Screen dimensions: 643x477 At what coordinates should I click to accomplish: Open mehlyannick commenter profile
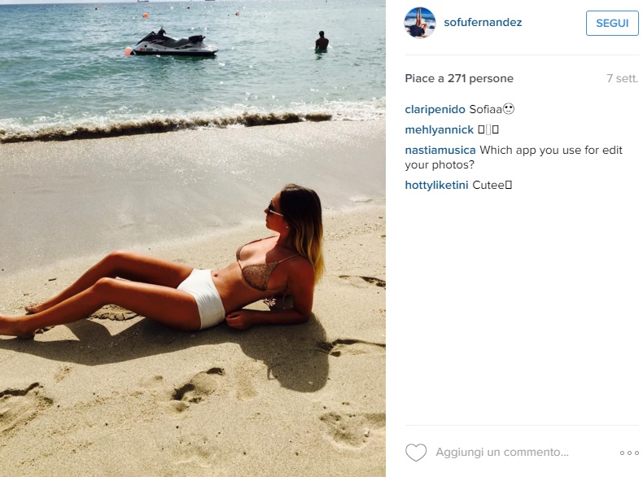coord(440,130)
